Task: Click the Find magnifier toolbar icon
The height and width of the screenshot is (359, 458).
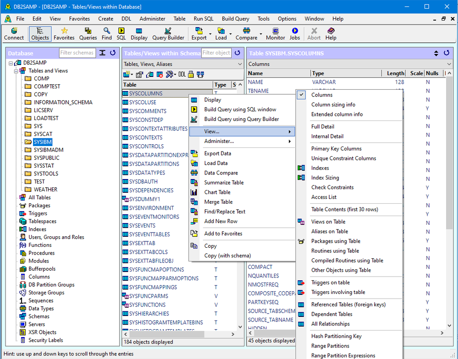Action: click(107, 33)
